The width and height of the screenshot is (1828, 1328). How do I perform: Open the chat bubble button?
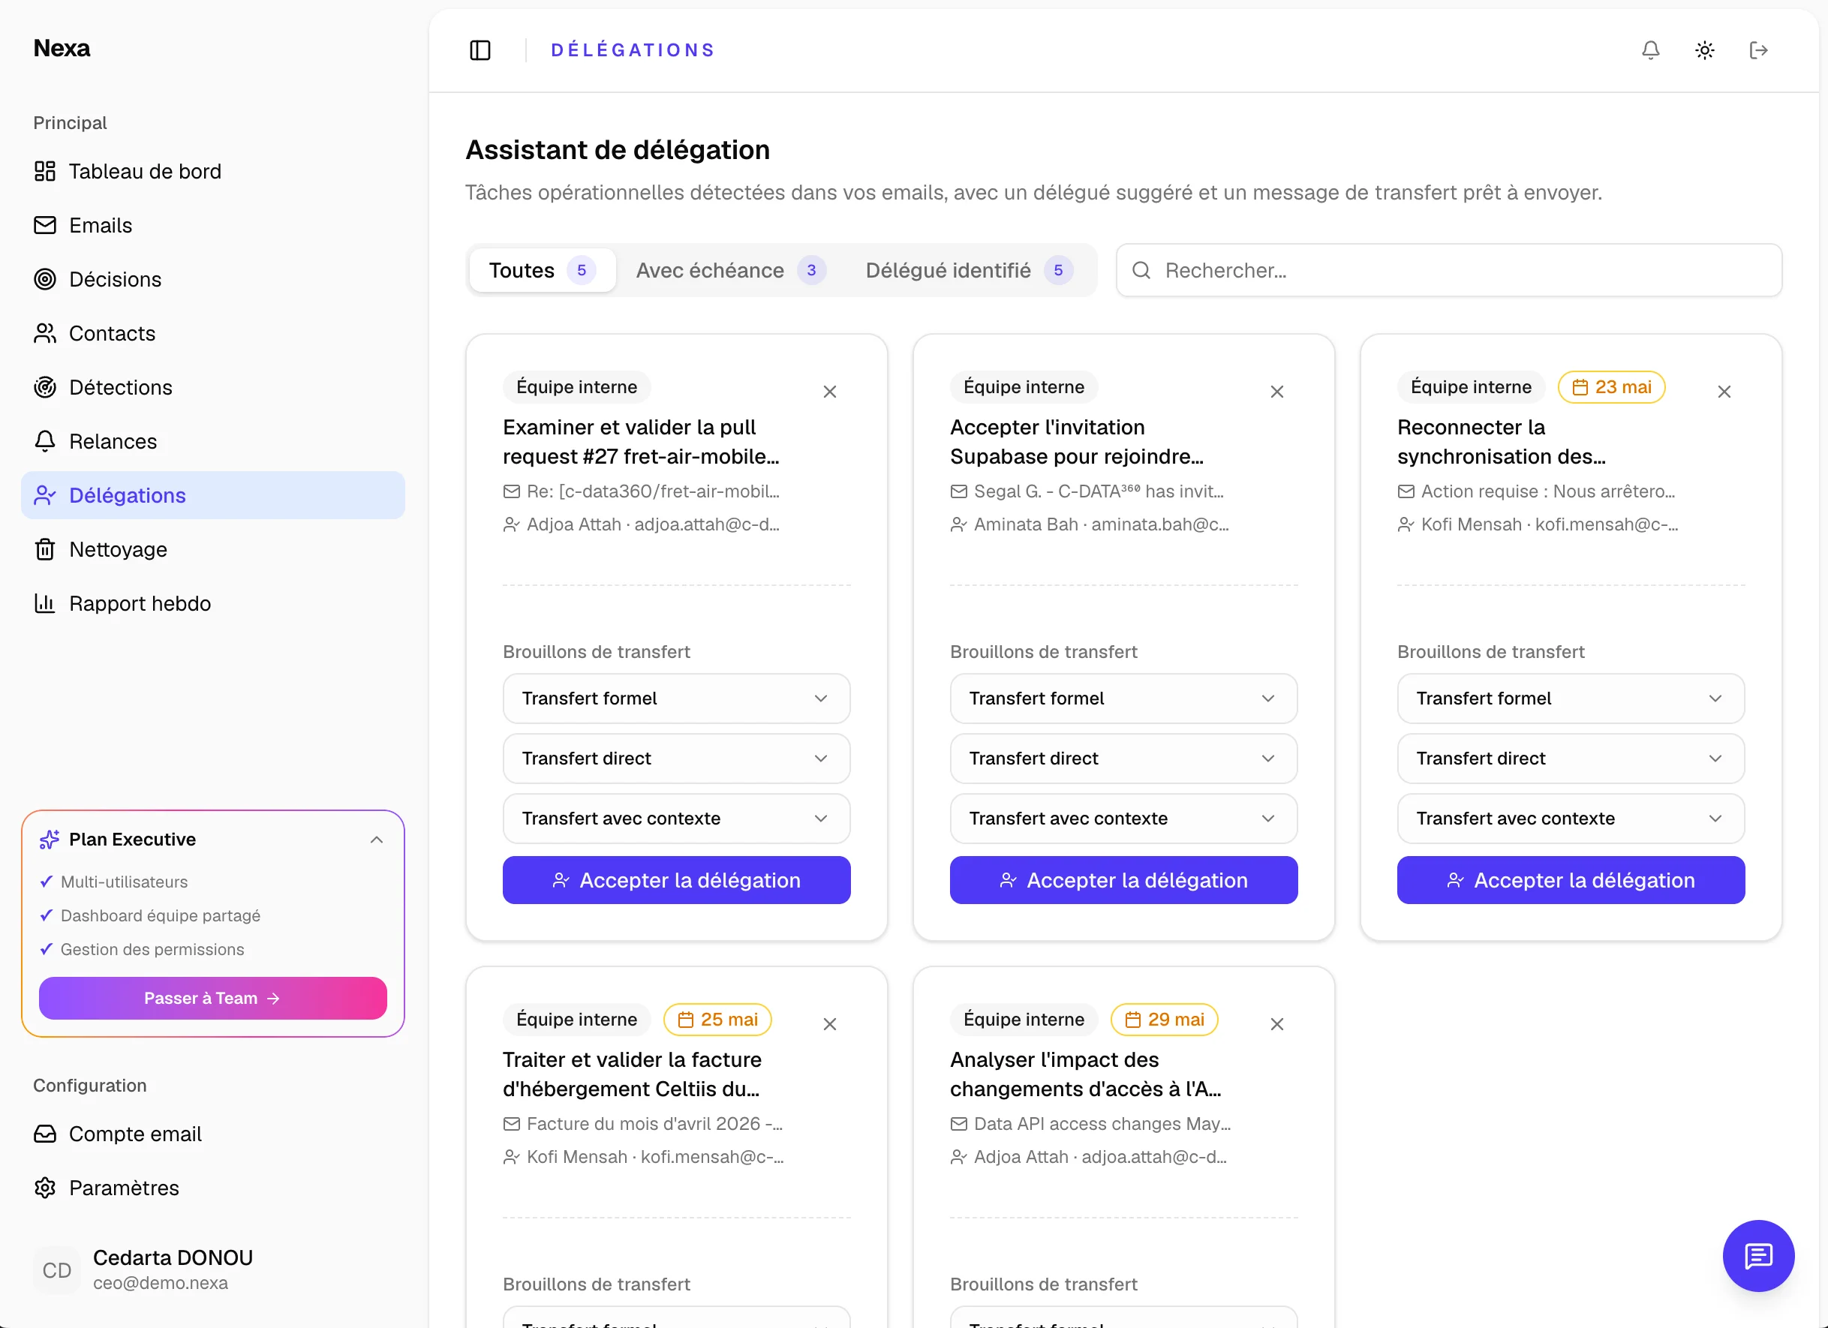(x=1758, y=1255)
